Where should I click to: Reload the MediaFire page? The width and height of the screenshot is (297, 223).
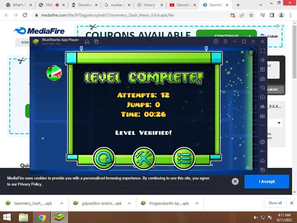pyautogui.click(x=25, y=15)
